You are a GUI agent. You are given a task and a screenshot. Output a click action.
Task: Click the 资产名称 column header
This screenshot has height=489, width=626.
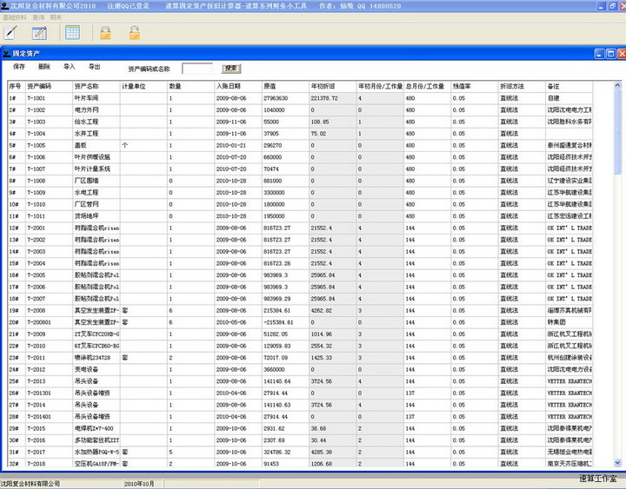(x=96, y=86)
